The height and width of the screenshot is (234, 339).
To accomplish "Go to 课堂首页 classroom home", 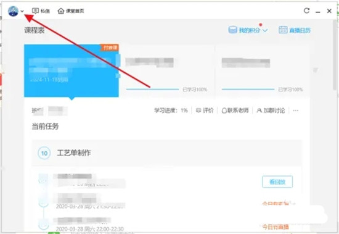I will point(71,11).
